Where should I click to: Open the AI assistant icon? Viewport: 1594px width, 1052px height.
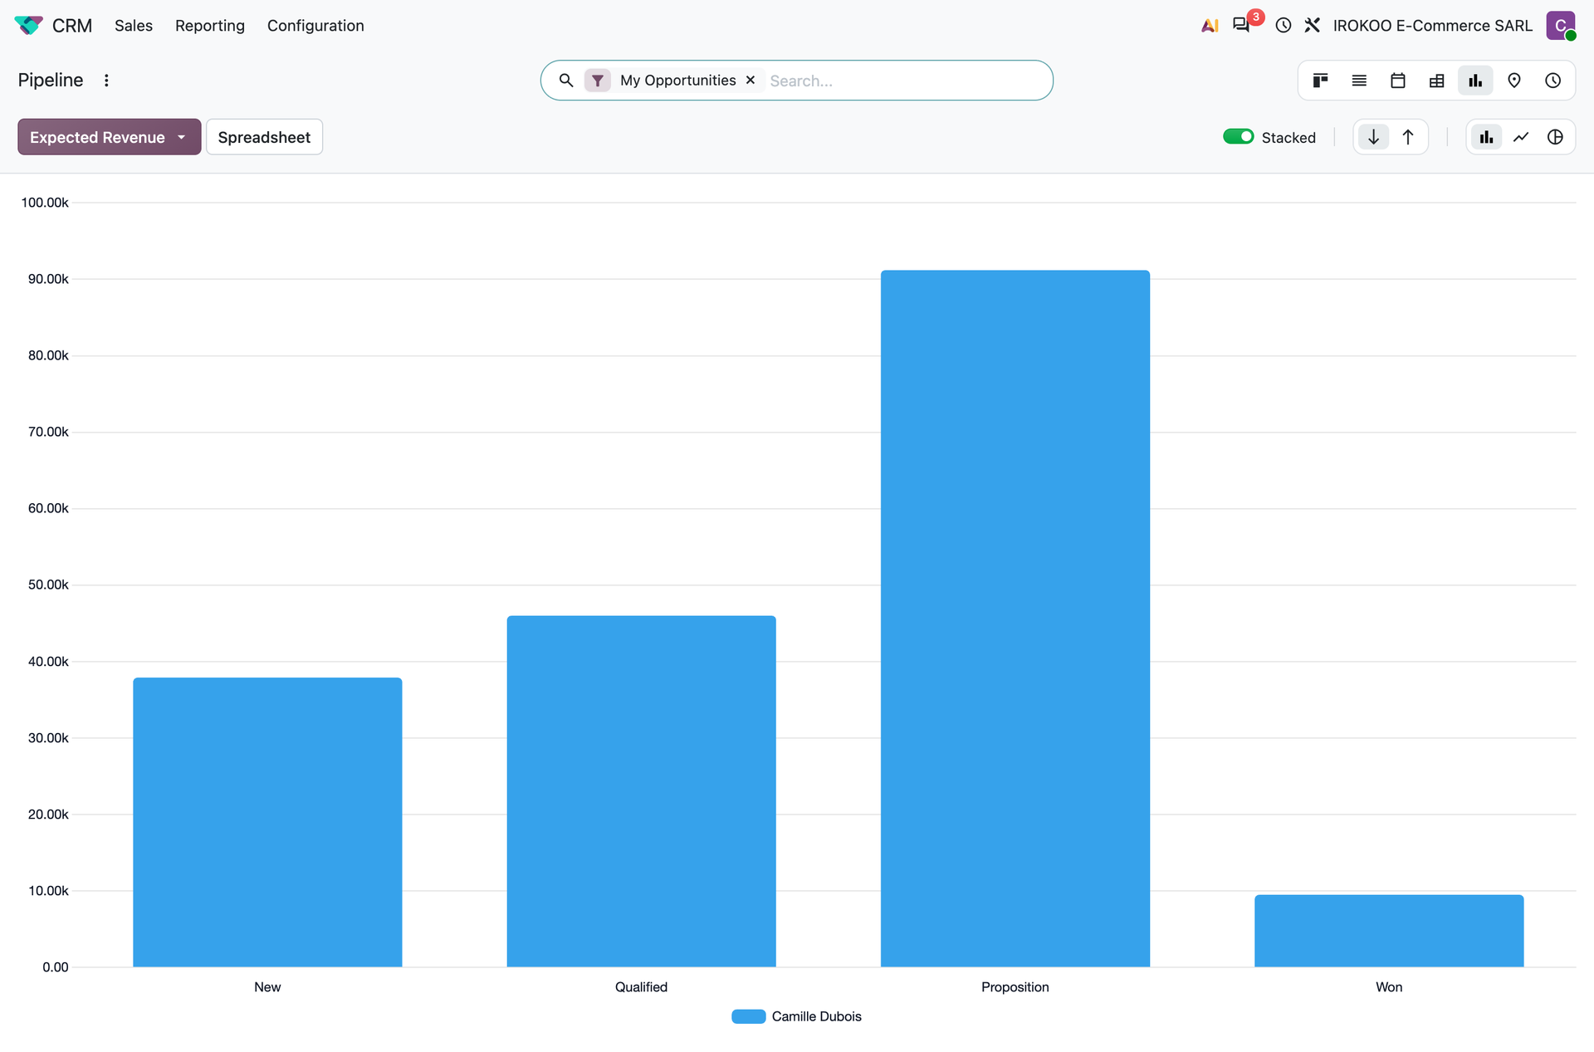(x=1210, y=26)
